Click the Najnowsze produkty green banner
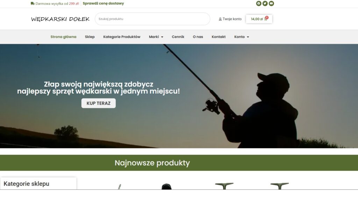This screenshot has height=219, width=358. point(179,163)
